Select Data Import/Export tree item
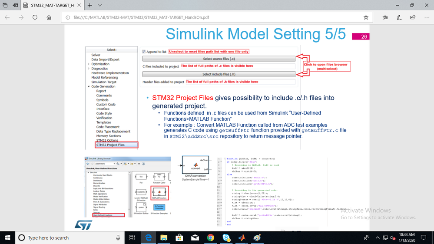This screenshot has width=434, height=244. point(106,59)
